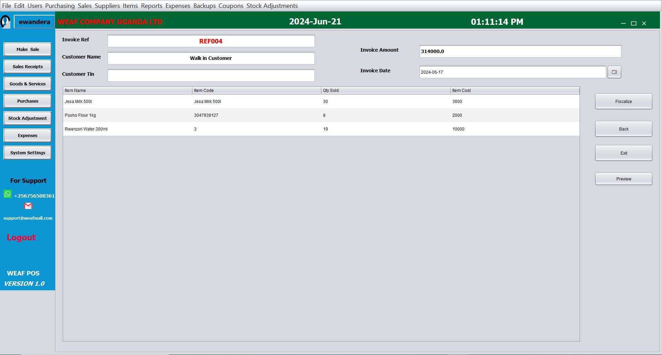Open the Coupons menu
The image size is (662, 355).
pyautogui.click(x=231, y=6)
